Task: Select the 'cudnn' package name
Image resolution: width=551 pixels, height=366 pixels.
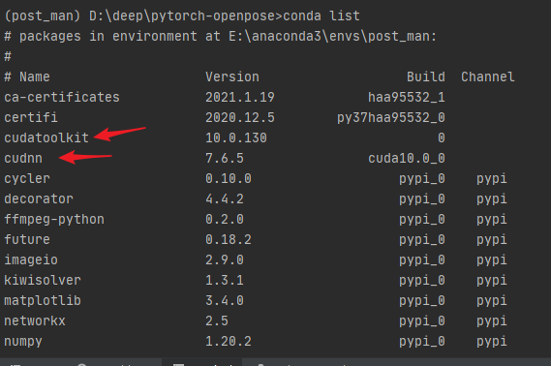Action: click(x=23, y=159)
